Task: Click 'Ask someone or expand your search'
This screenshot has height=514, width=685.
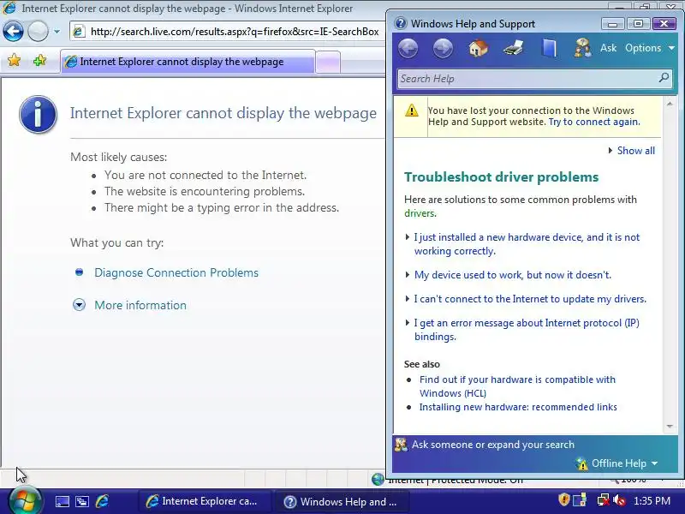Action: 493,445
